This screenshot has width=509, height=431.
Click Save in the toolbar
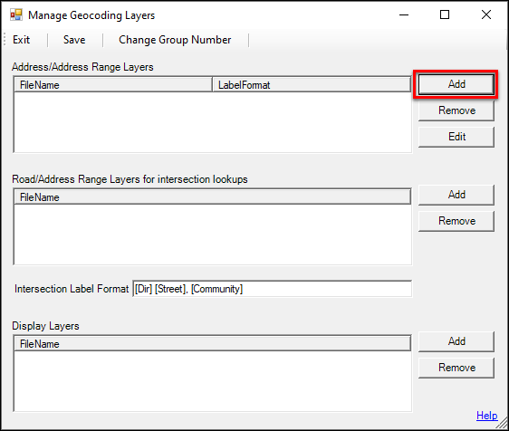[x=74, y=40]
